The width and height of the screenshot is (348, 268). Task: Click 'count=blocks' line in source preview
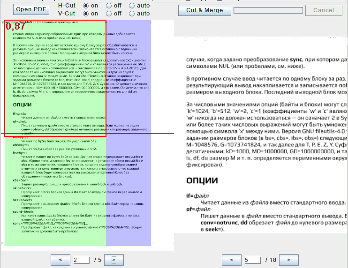pyautogui.click(x=23, y=212)
